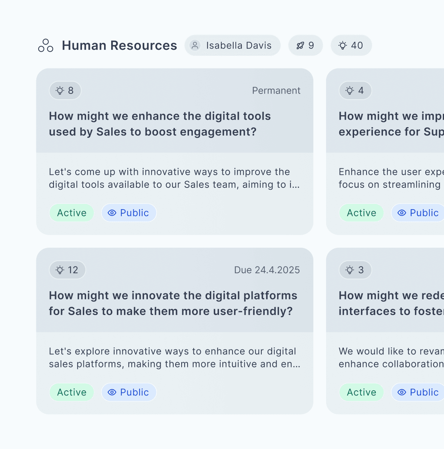444x449 pixels.
Task: Click the lightbulb icon badge showing 40
Action: click(351, 46)
